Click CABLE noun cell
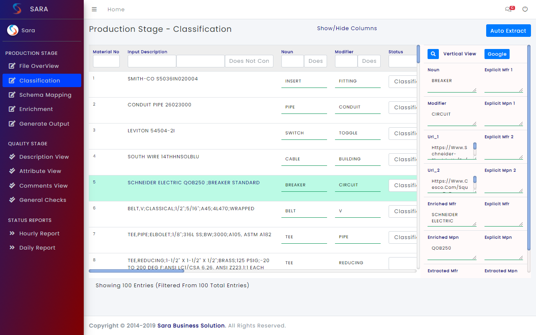536x335 pixels. [304, 159]
